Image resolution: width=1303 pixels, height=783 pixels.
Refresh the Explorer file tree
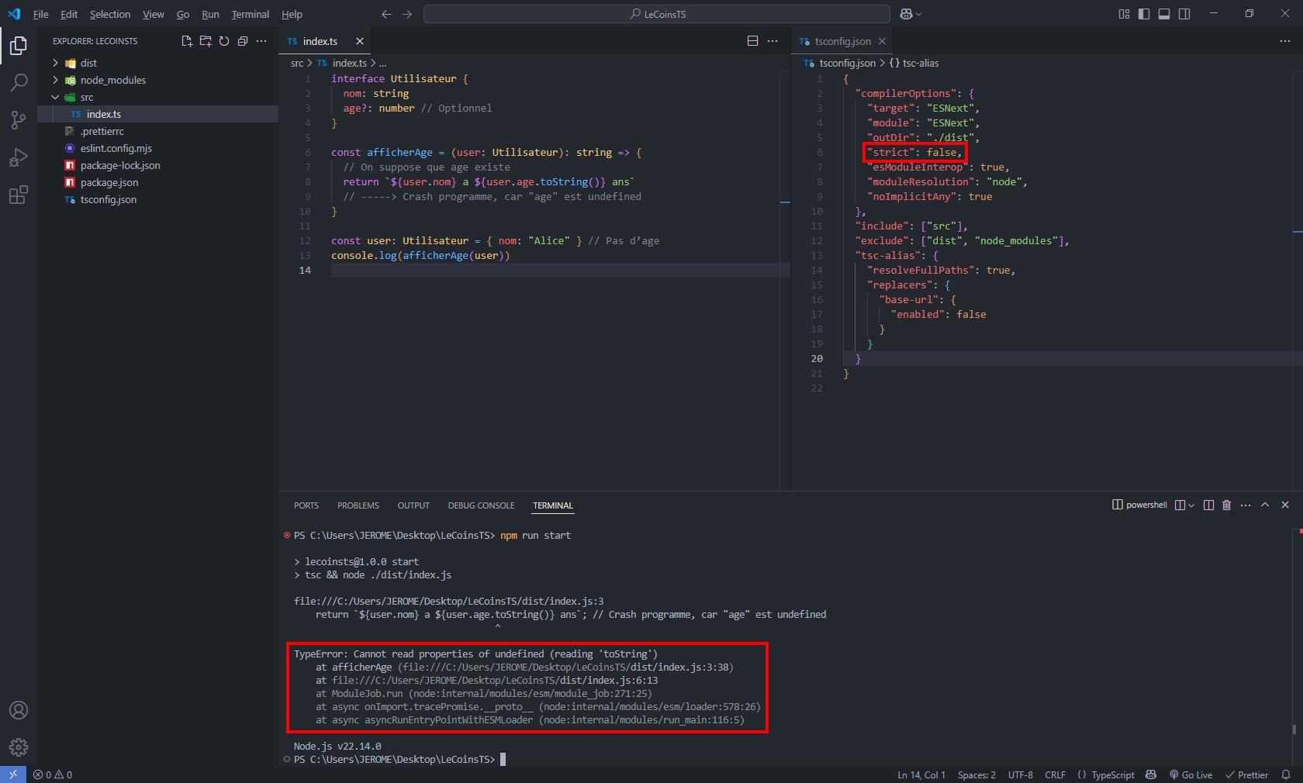[x=224, y=41]
